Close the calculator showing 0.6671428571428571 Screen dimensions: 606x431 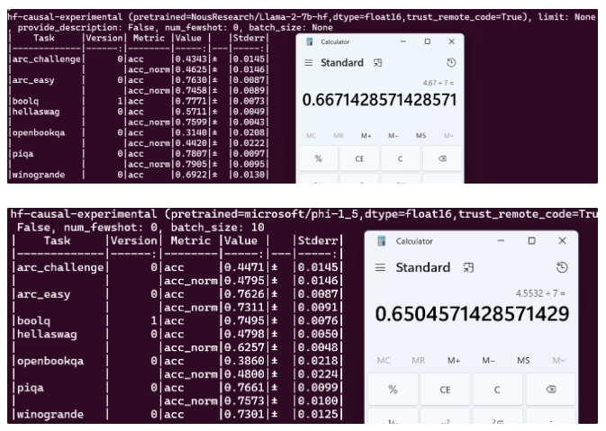click(451, 41)
